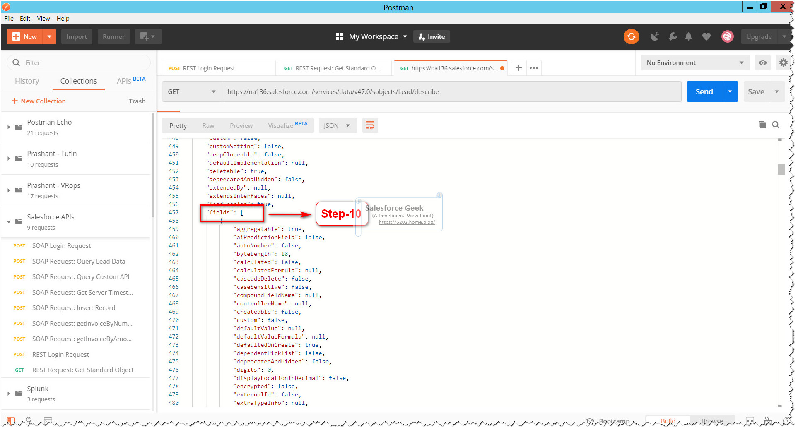
Task: Open the No Environment dropdown
Action: point(695,63)
